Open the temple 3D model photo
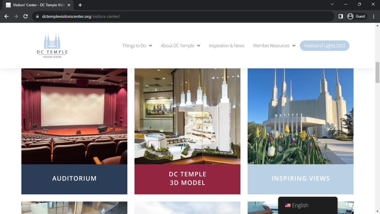The height and width of the screenshot is (214, 380). click(x=187, y=116)
